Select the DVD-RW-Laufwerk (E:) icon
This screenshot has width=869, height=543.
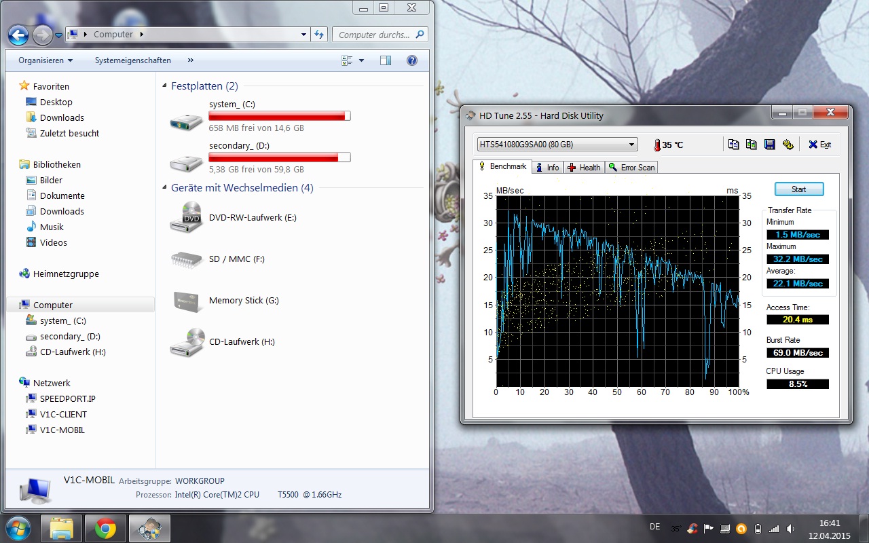[186, 217]
